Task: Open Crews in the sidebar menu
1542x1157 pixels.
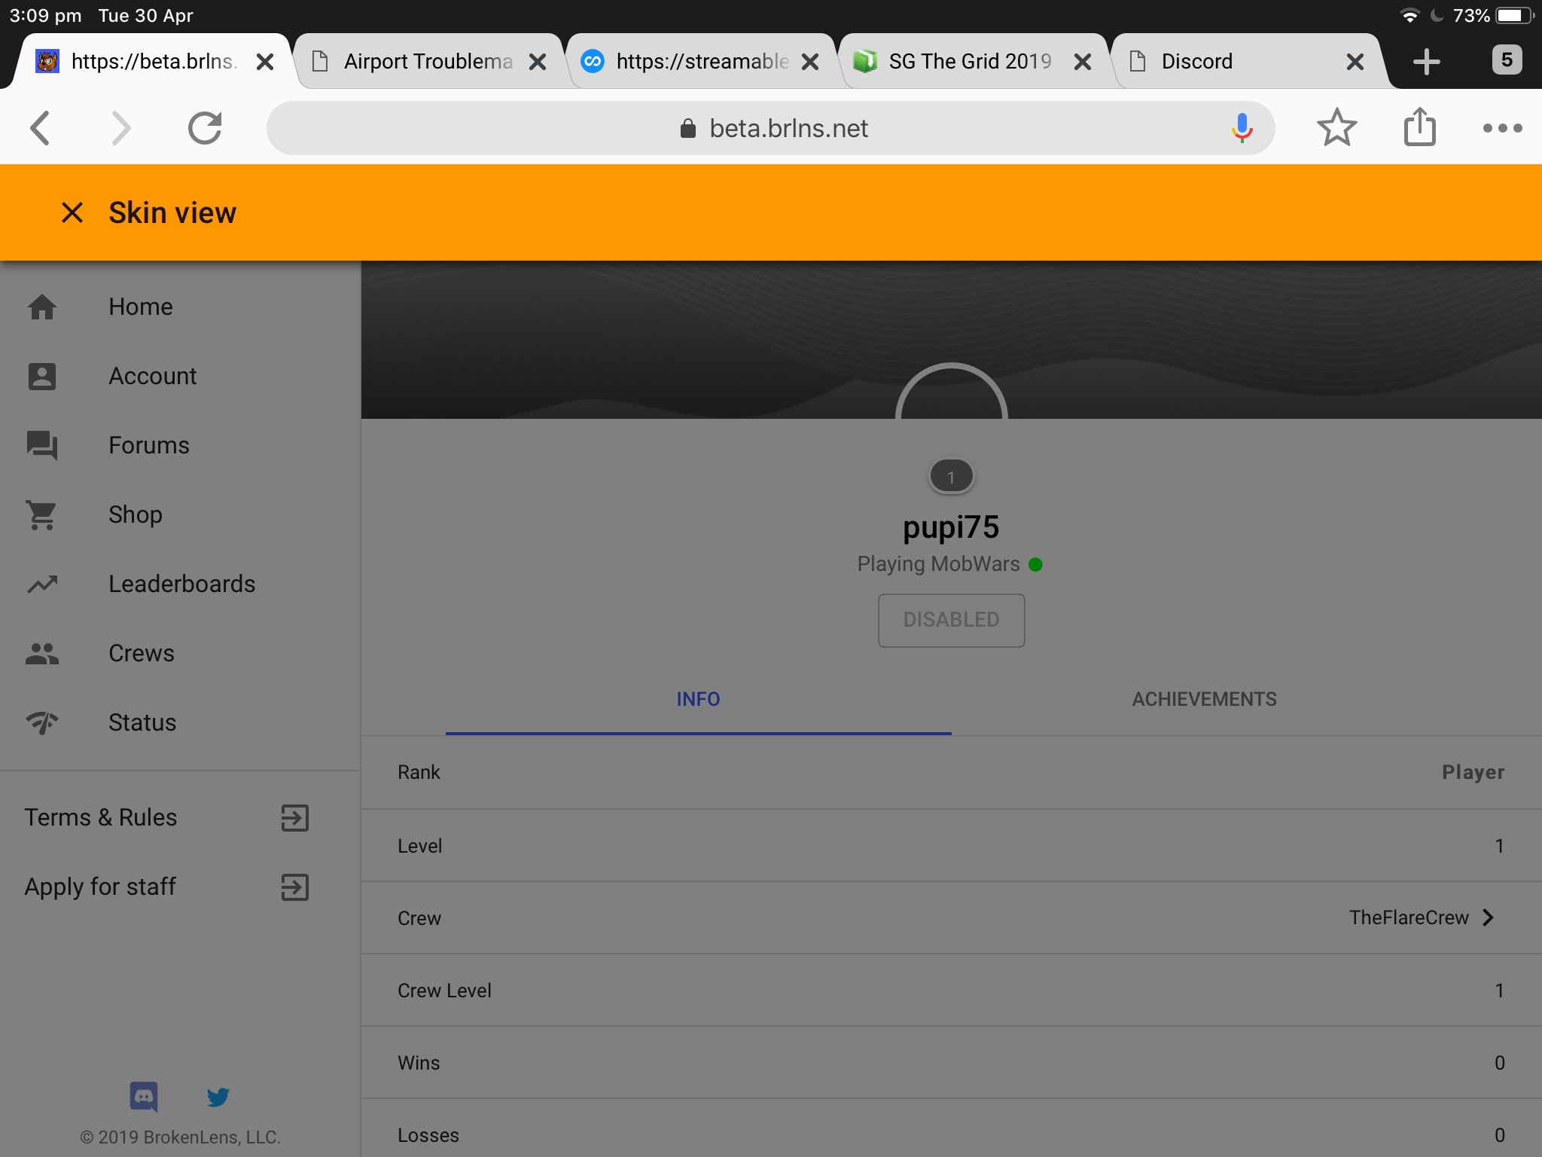Action: pyautogui.click(x=142, y=653)
